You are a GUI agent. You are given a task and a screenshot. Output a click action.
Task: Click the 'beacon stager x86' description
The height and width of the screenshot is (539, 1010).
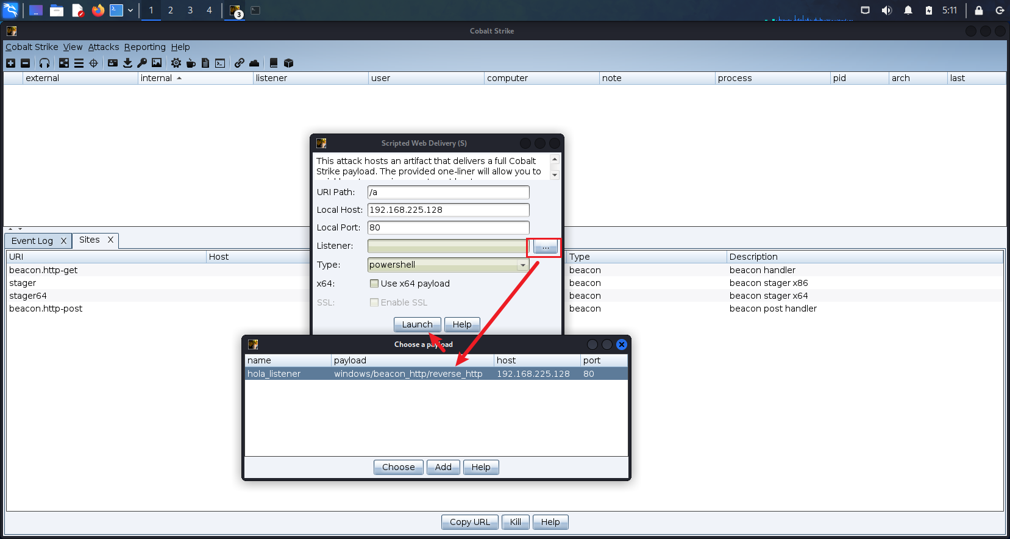point(769,283)
